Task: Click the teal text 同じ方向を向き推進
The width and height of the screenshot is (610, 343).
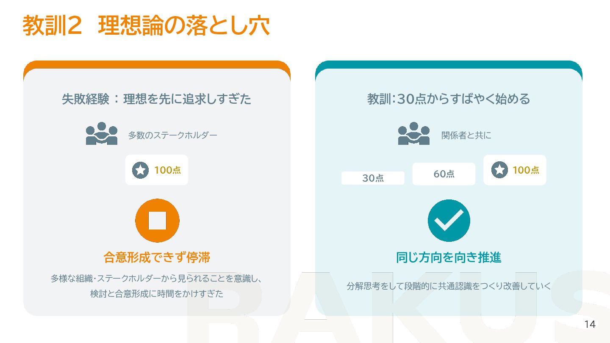Action: [x=449, y=257]
